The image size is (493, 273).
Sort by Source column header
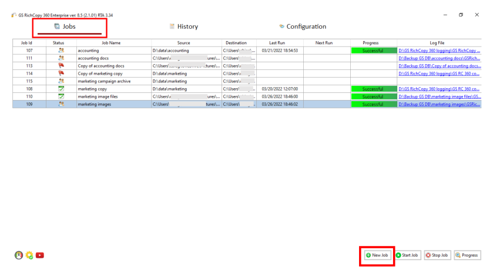tap(186, 43)
